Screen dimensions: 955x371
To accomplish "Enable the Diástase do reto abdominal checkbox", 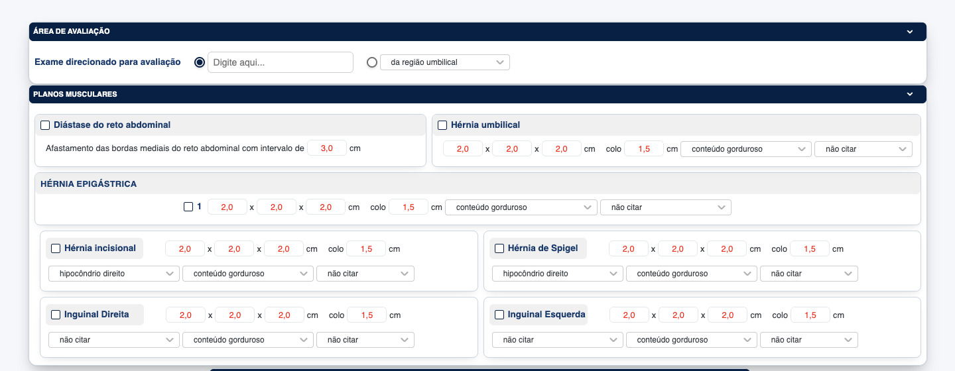I will (45, 125).
